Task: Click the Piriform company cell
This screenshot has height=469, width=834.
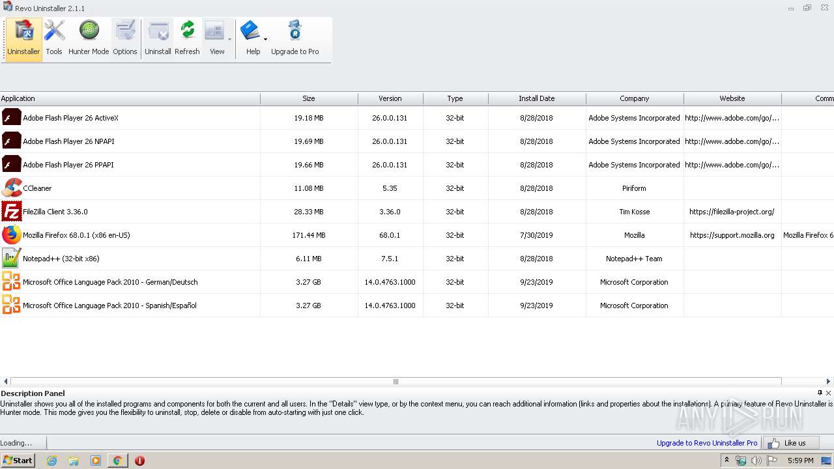Action: click(635, 188)
